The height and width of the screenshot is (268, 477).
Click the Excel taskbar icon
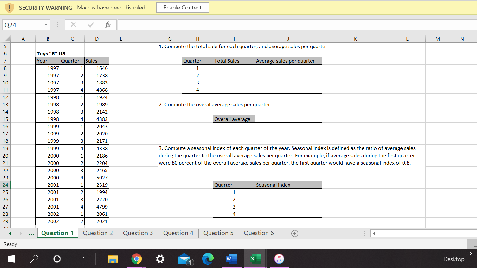pos(255,259)
